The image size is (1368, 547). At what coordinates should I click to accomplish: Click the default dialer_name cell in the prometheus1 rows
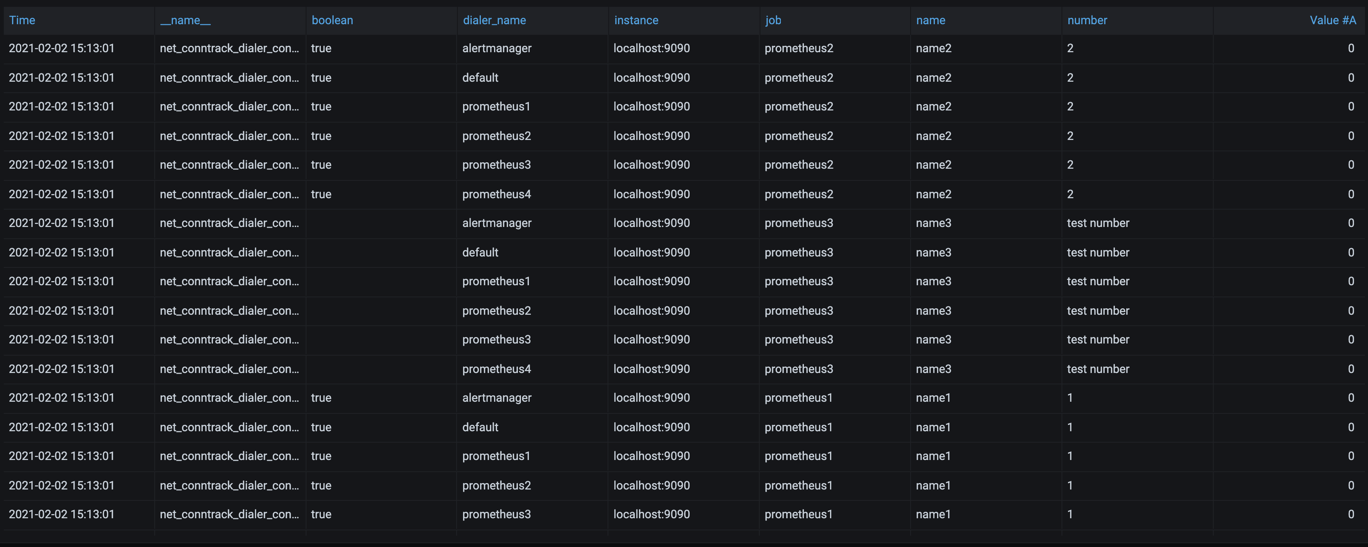(x=480, y=426)
